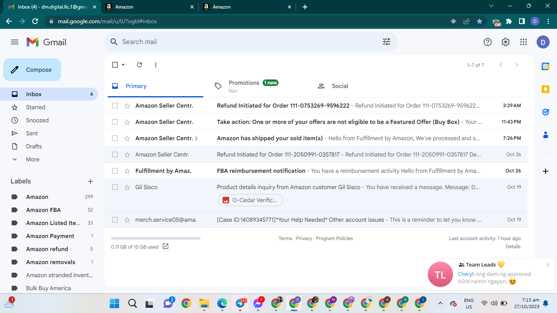557x313 pixels.
Task: Open the Google apps grid
Action: (x=524, y=42)
